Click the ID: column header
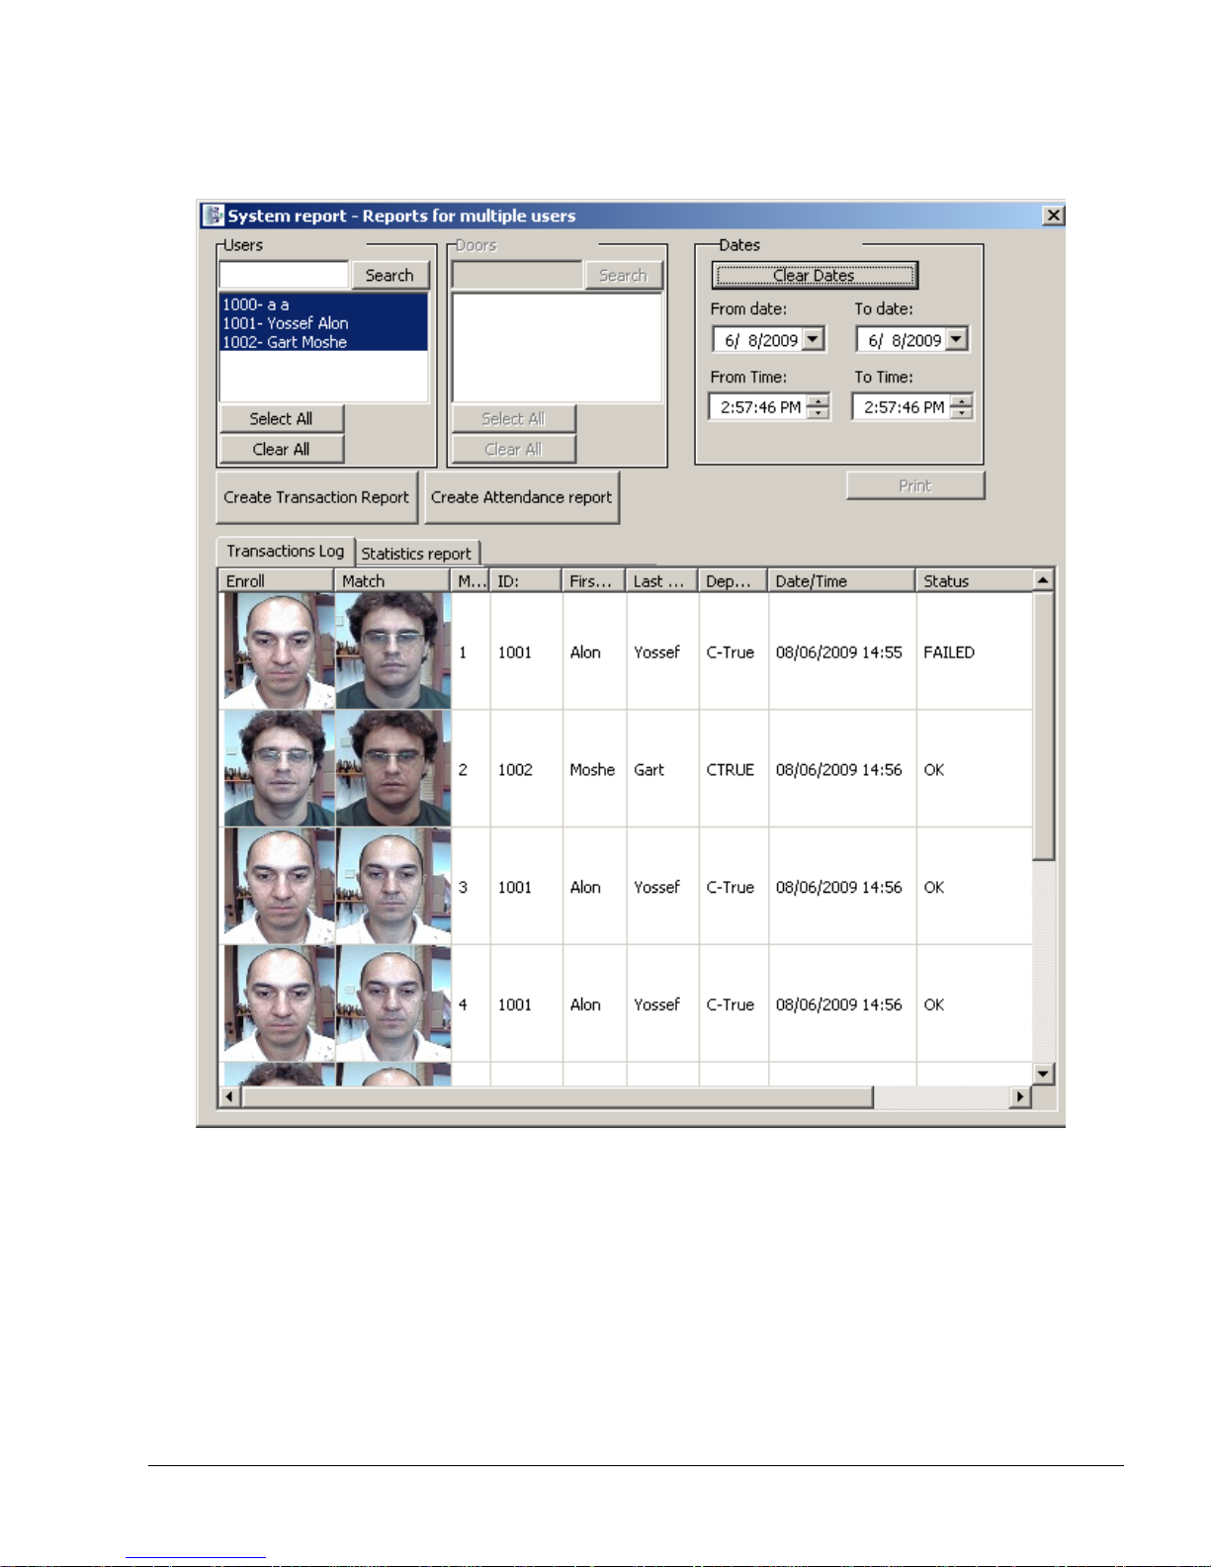This screenshot has height=1567, width=1211. 526,580
